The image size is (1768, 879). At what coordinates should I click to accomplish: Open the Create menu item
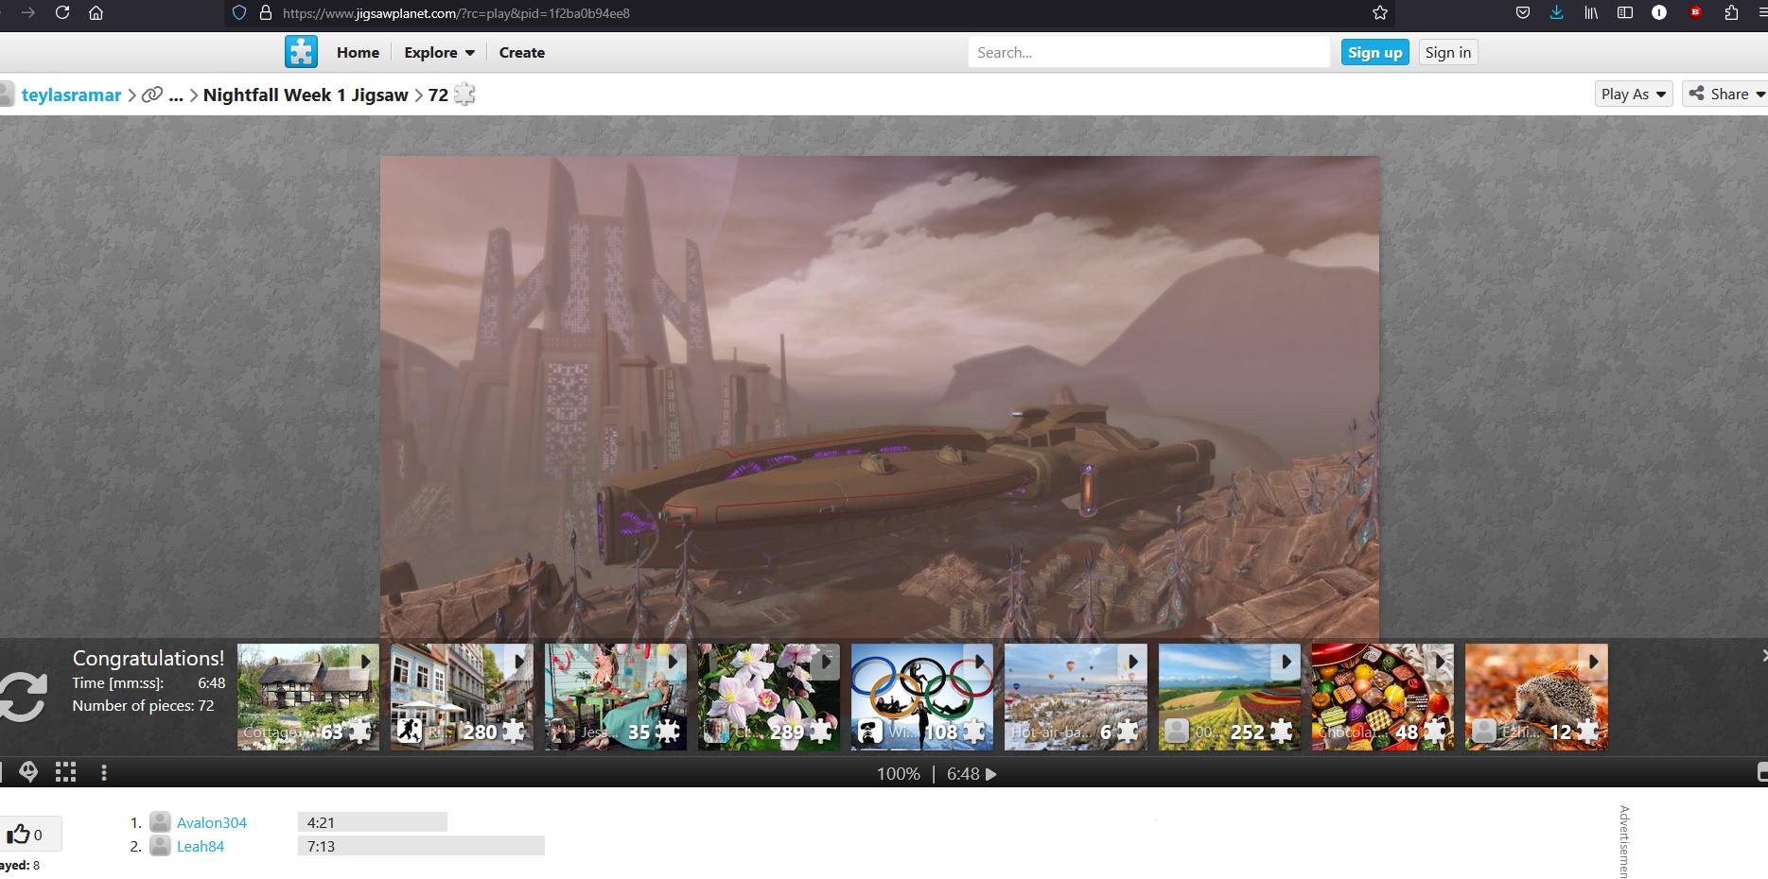pyautogui.click(x=522, y=53)
